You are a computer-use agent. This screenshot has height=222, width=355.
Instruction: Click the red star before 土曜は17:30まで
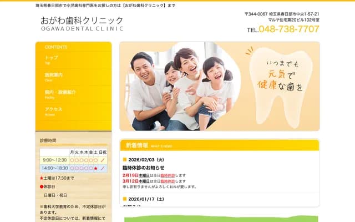(42, 178)
